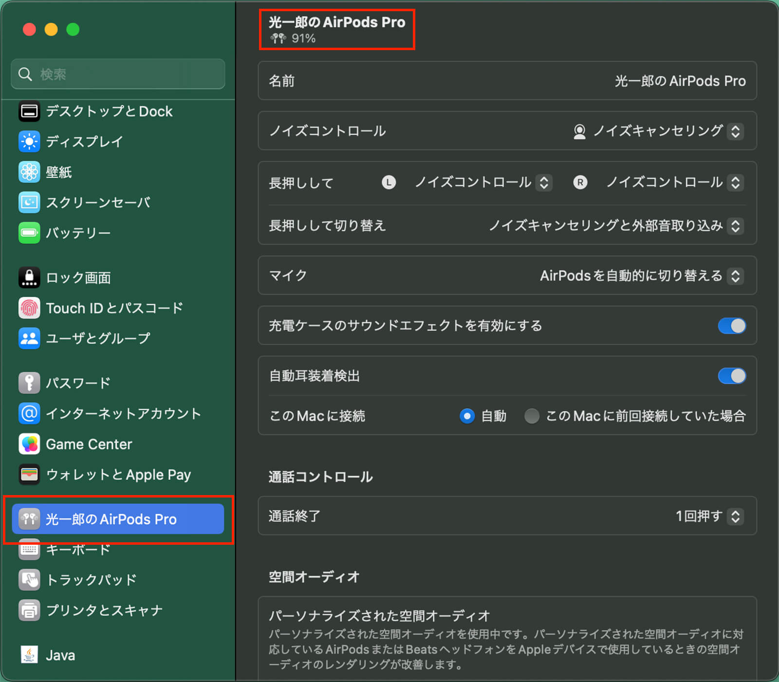779x682 pixels.
Task: Select 光一郎の AirPods Pro sidebar item
Action: [118, 519]
